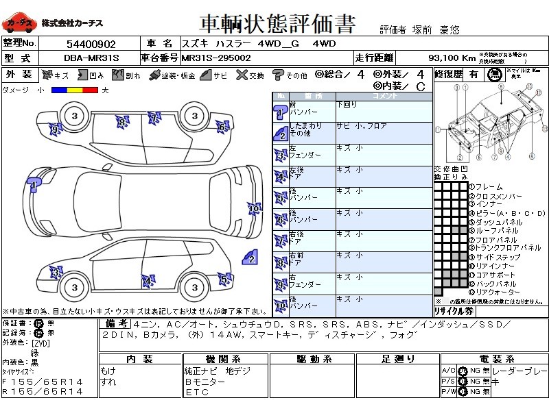The width and height of the screenshot is (549, 411).
Task: Click the 総合 overall grade 4
Action: coord(361,75)
